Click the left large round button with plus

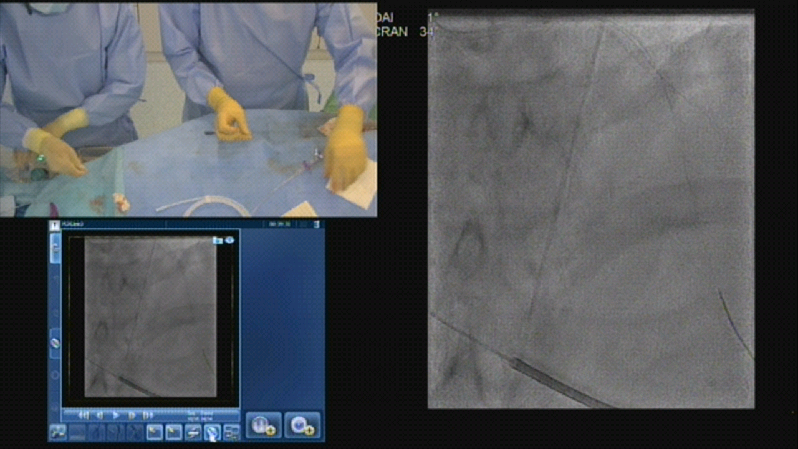(x=264, y=425)
